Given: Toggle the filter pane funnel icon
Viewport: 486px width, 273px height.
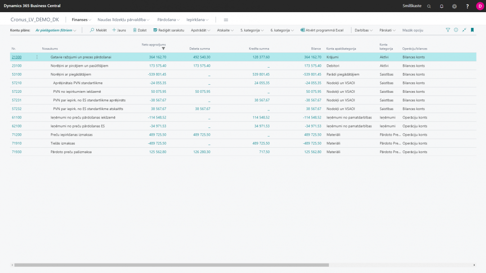Looking at the screenshot, I should (x=448, y=30).
